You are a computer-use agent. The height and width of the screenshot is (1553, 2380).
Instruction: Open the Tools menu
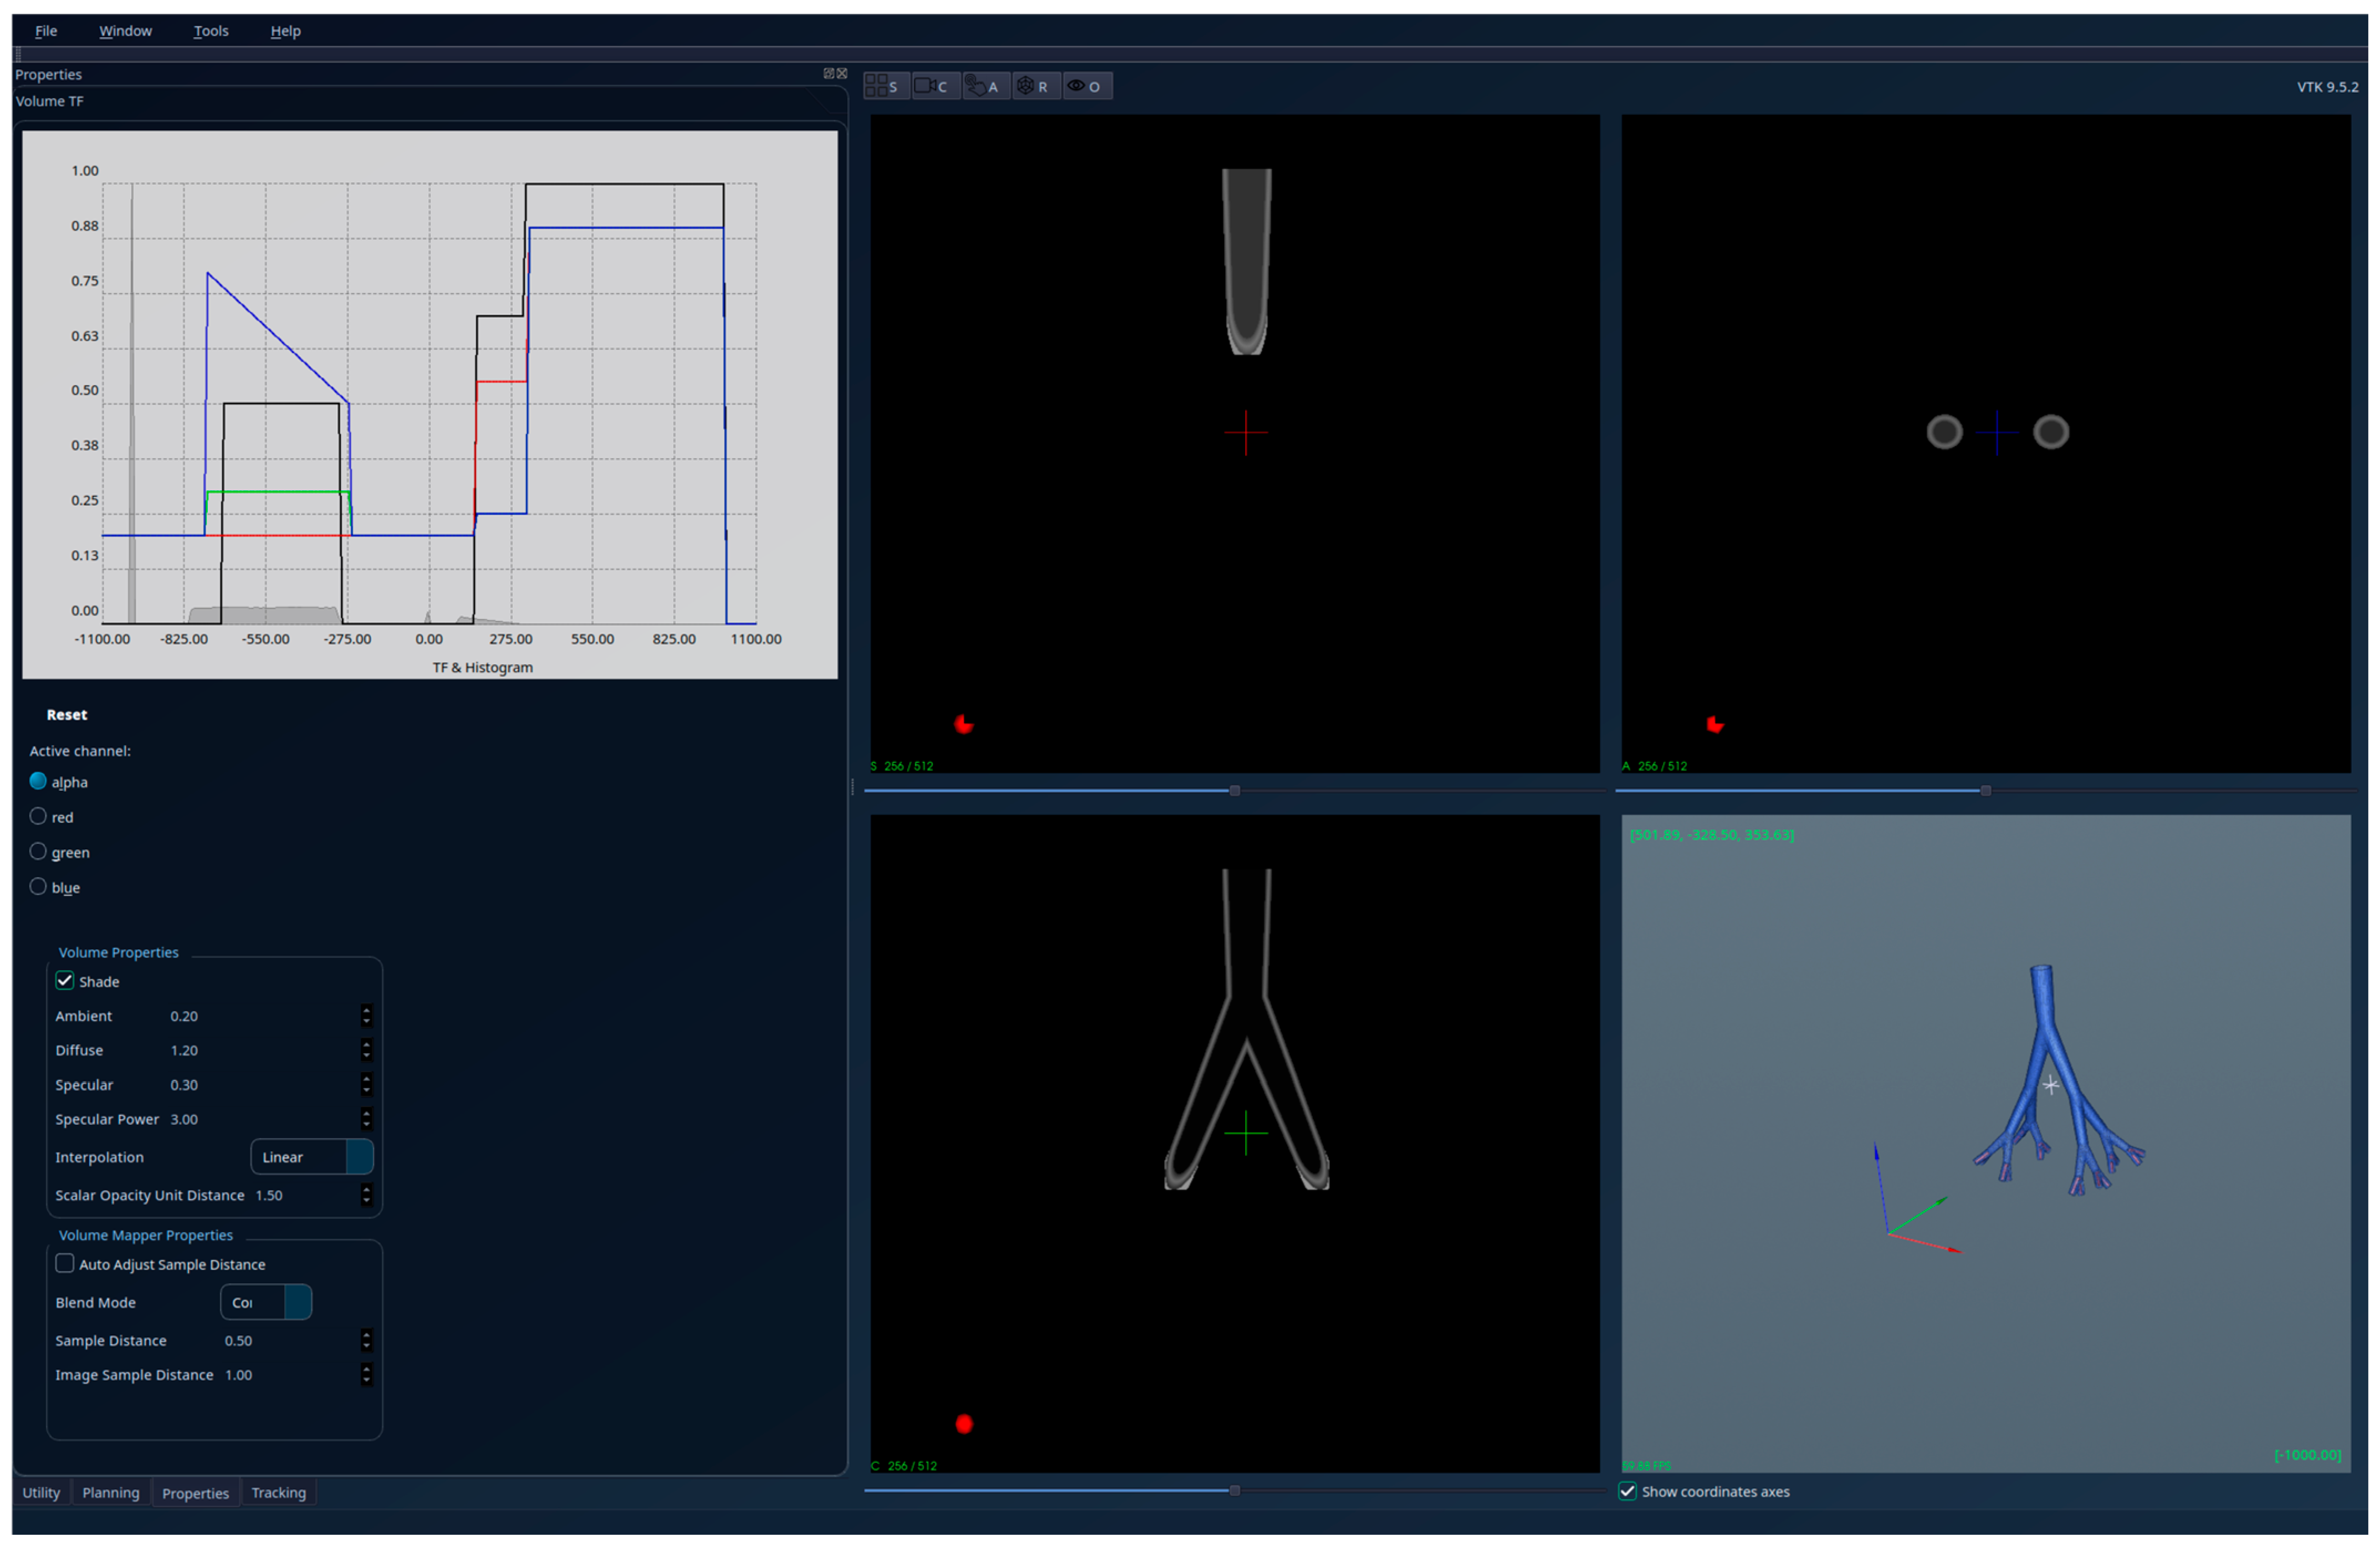tap(210, 31)
